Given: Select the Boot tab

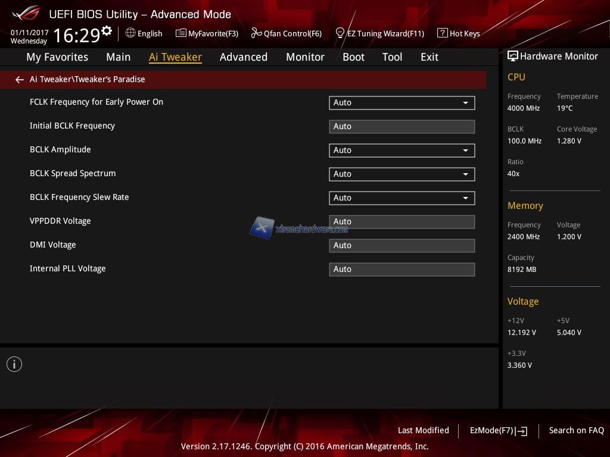Looking at the screenshot, I should [353, 57].
